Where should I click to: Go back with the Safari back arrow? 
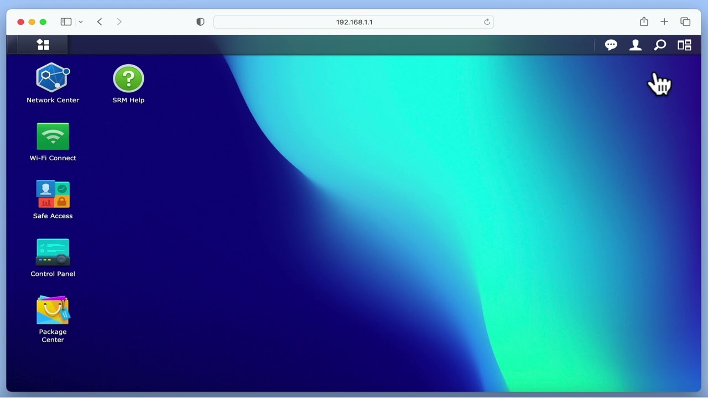[x=100, y=22]
